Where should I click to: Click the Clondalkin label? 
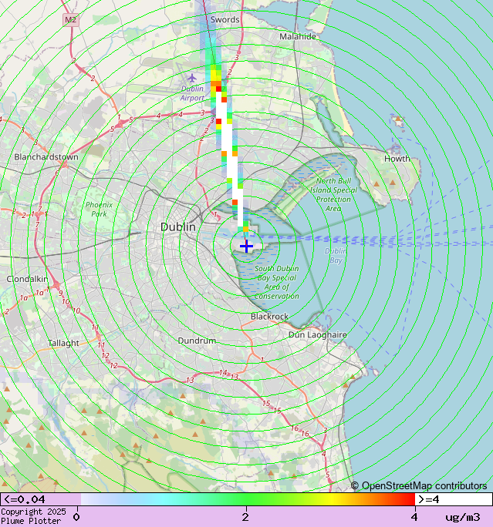(x=27, y=280)
